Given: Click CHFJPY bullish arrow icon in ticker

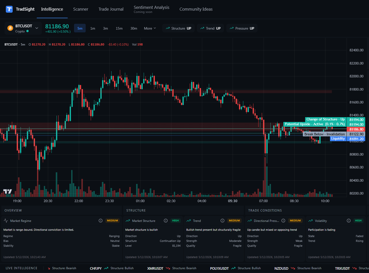Looking at the screenshot, I should click(x=106, y=268).
